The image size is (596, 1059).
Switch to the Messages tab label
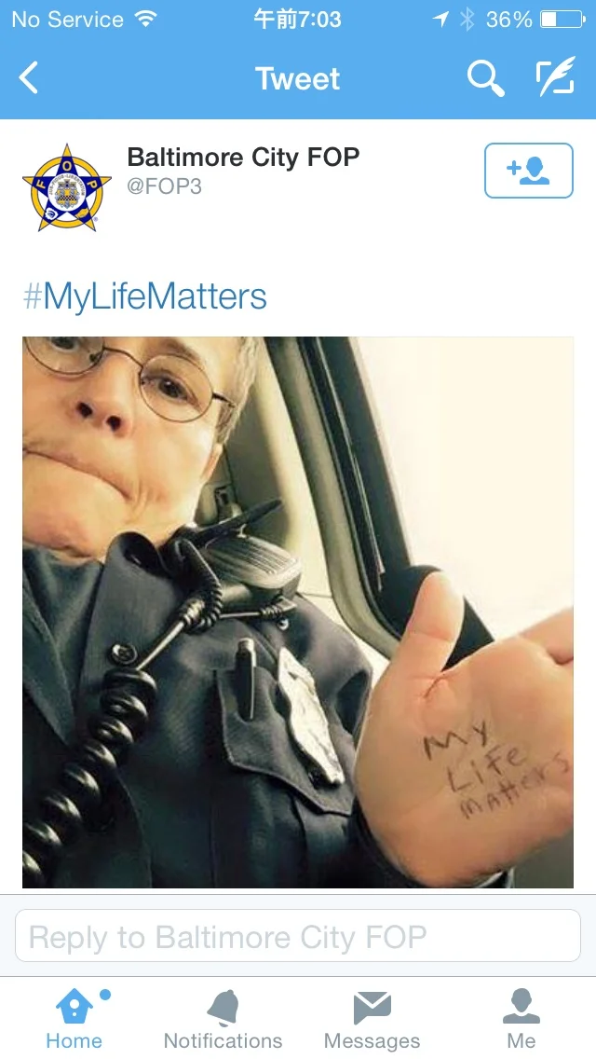click(372, 1040)
